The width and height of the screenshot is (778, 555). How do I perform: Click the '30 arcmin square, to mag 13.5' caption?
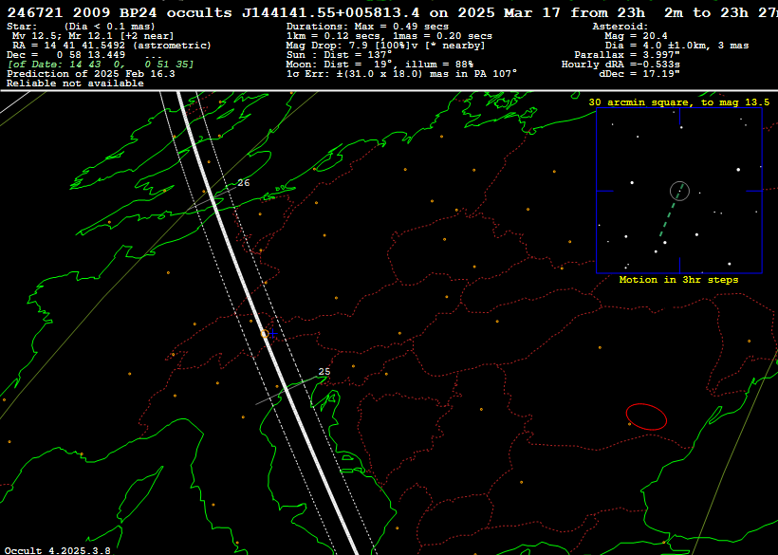678,102
